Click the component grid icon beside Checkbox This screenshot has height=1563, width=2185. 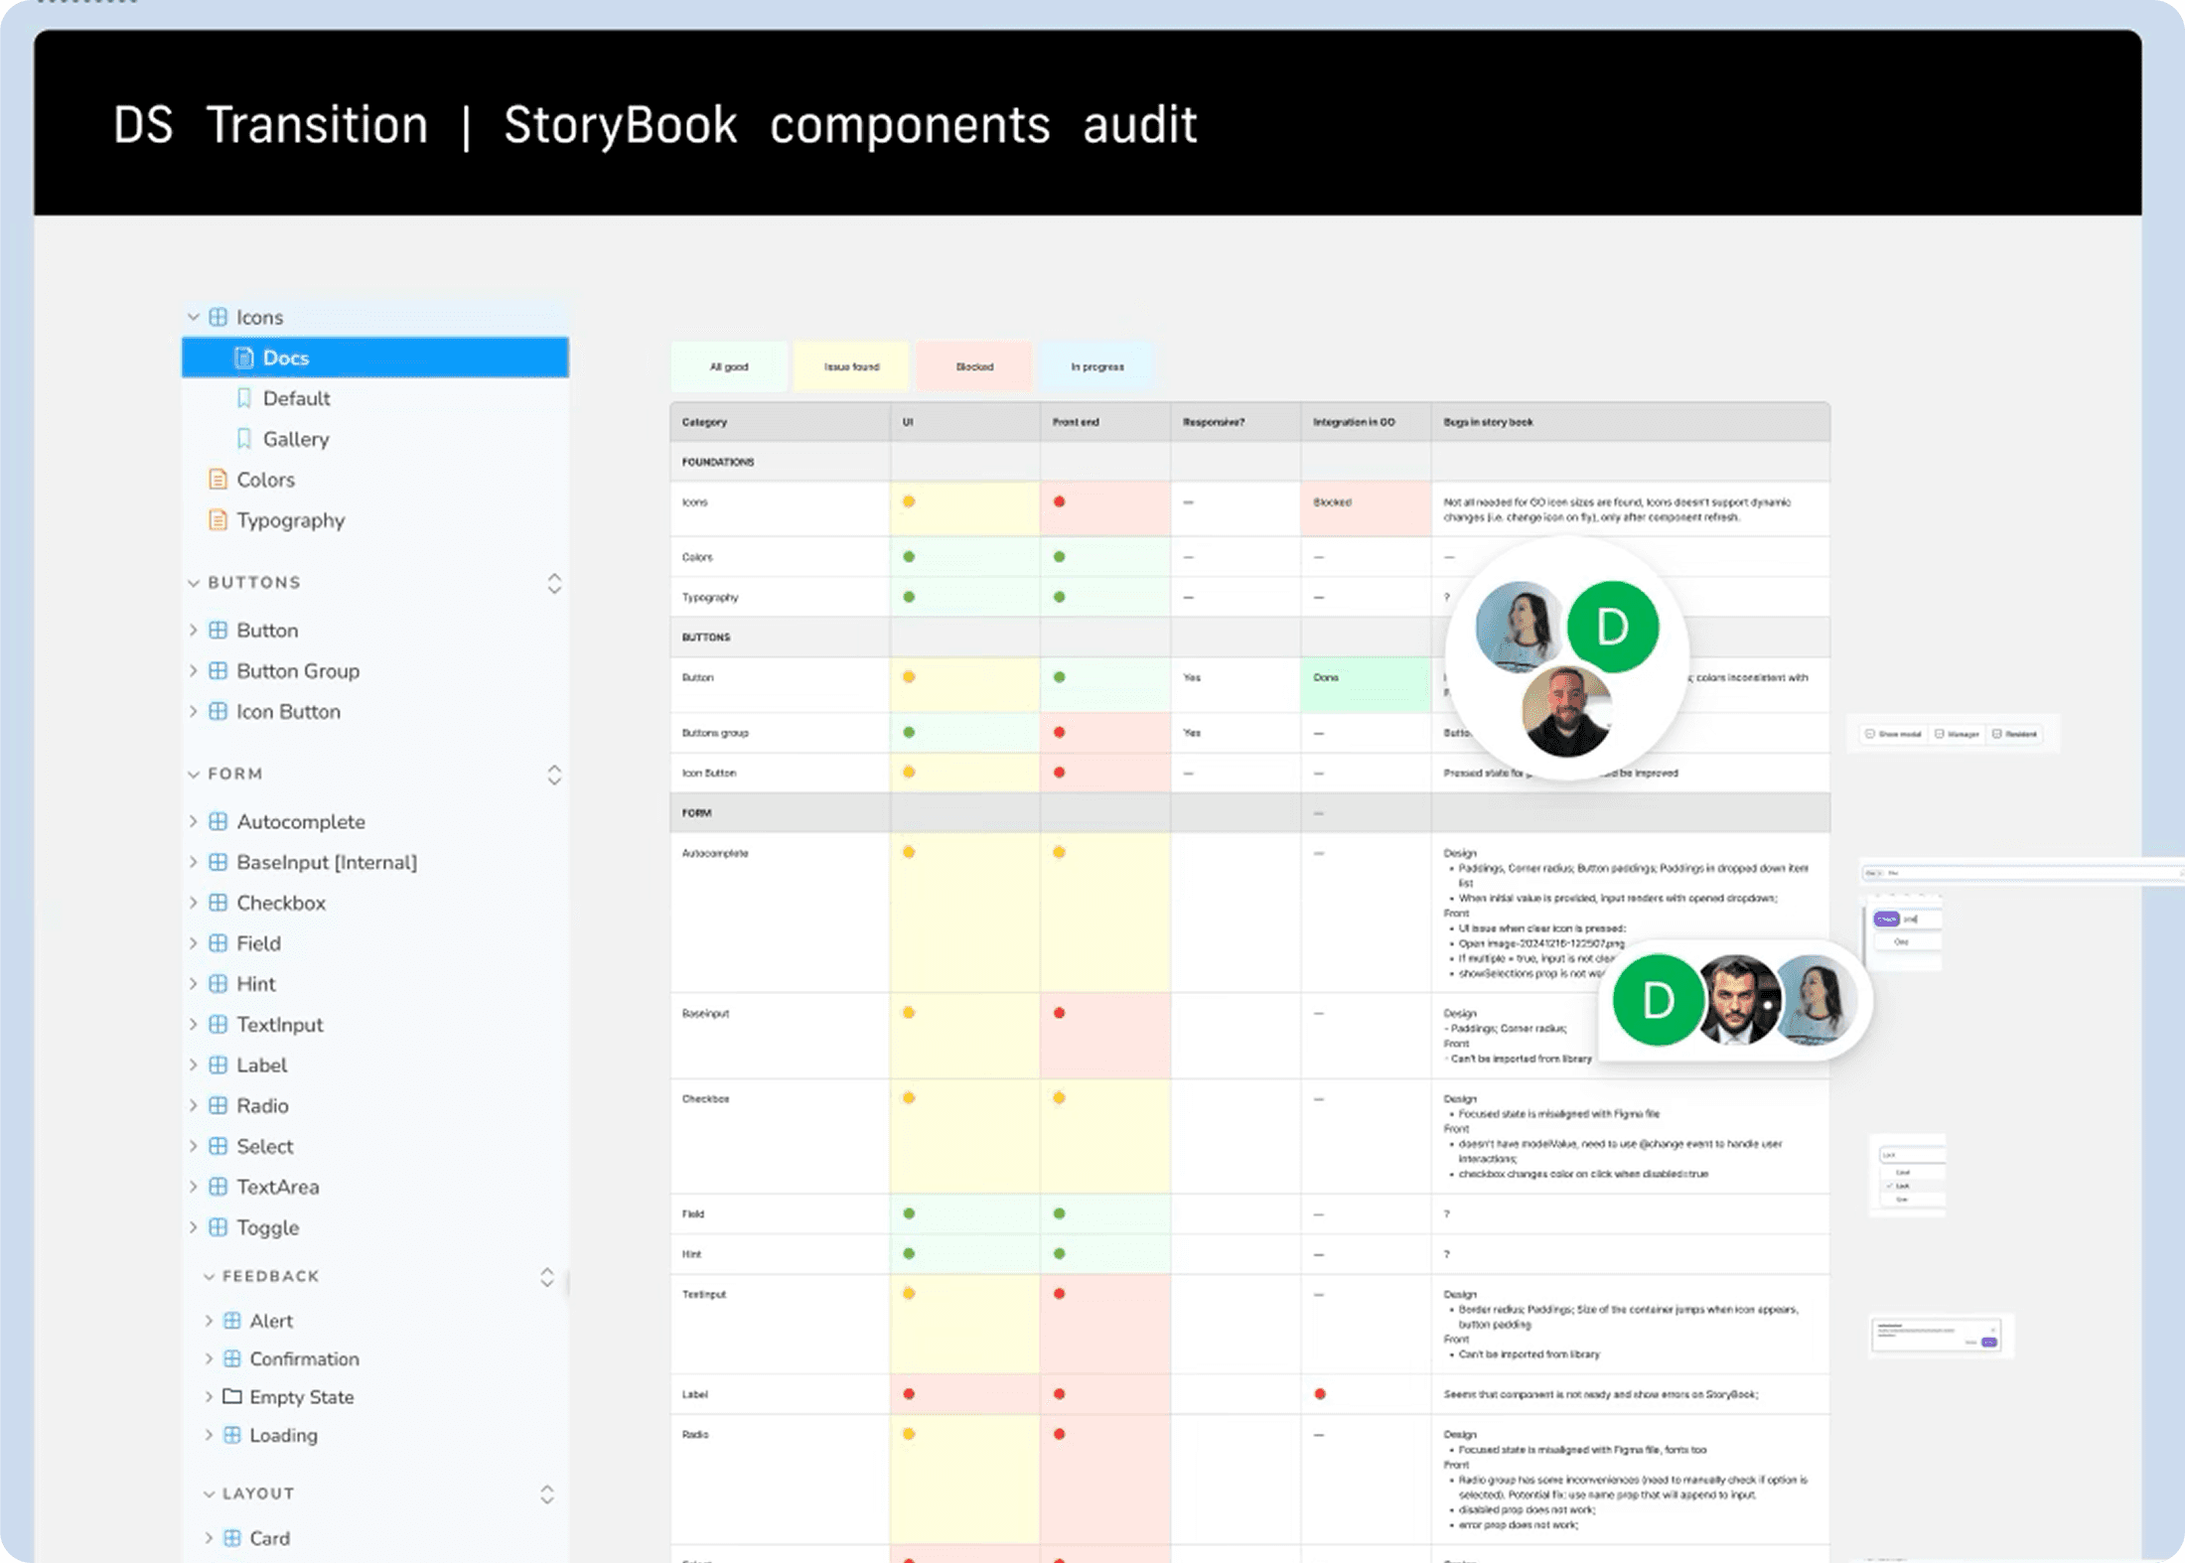pos(218,903)
